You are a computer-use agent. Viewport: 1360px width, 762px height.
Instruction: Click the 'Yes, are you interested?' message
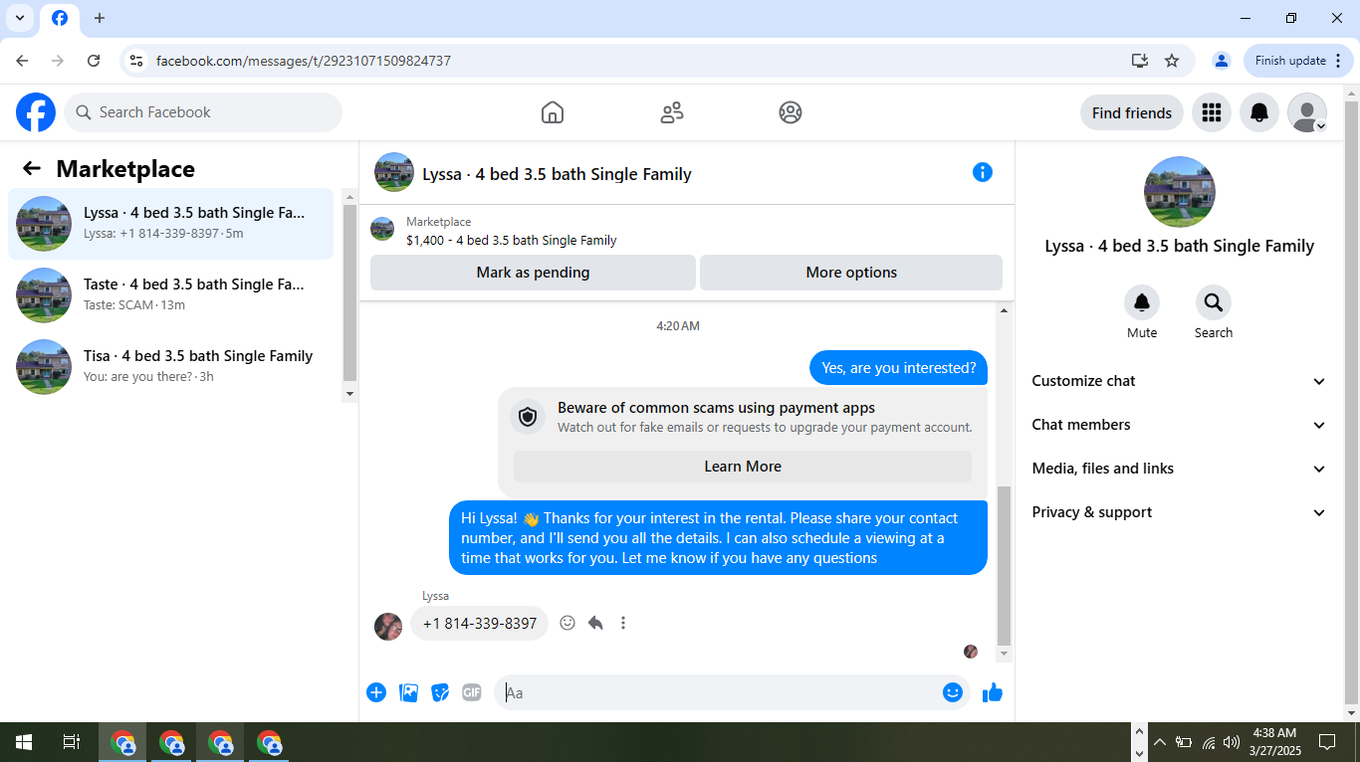click(x=899, y=368)
